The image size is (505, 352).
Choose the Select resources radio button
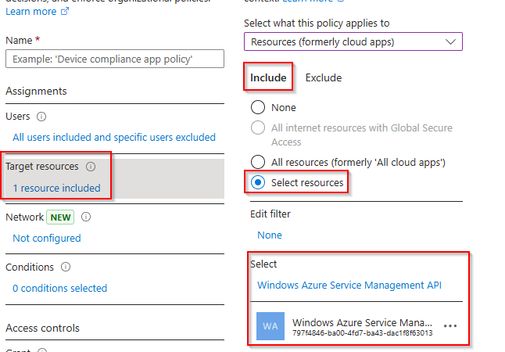click(x=257, y=183)
